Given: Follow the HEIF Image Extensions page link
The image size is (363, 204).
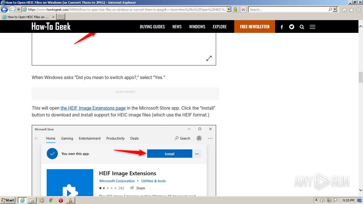Looking at the screenshot, I should tap(93, 108).
